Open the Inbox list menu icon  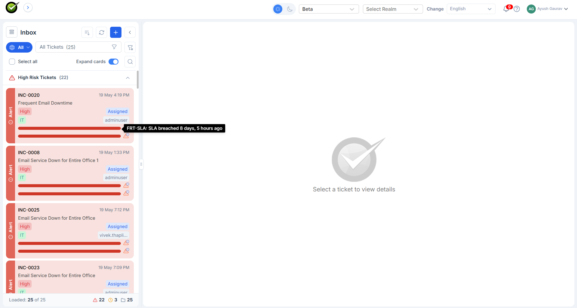[12, 32]
